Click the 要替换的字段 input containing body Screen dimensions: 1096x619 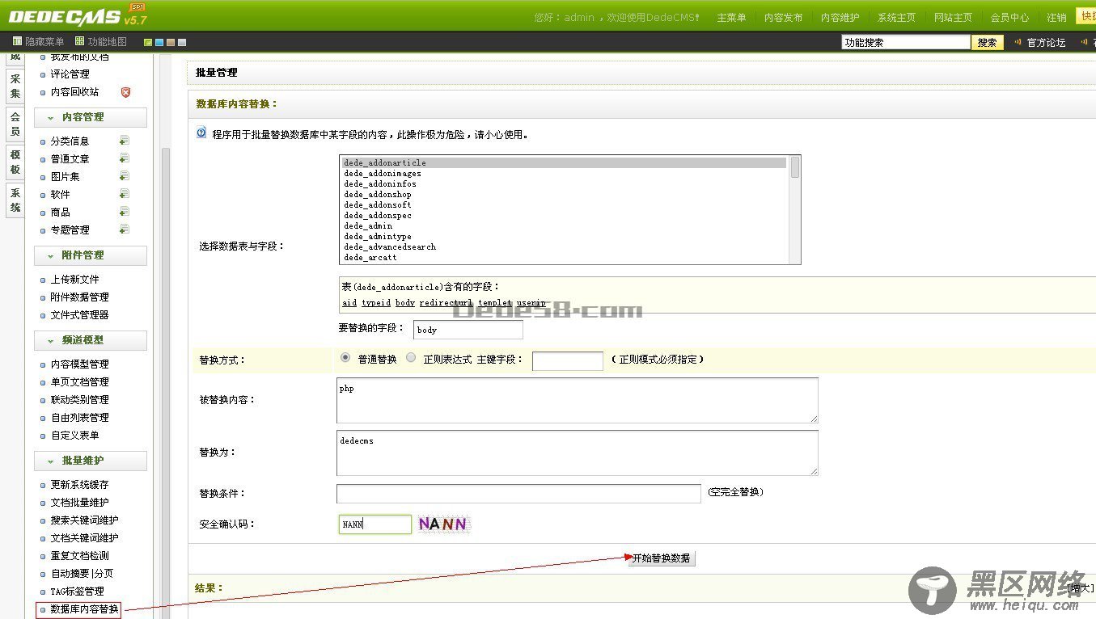[x=468, y=330]
